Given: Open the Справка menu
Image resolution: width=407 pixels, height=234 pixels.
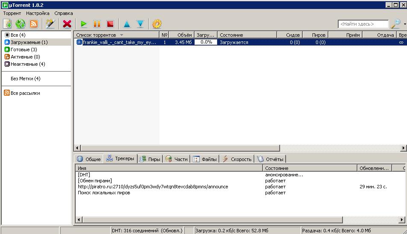Looking at the screenshot, I should click(64, 13).
